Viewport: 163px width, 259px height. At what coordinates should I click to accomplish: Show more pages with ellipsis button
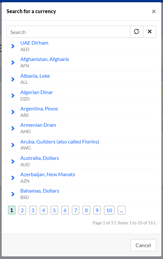(x=122, y=210)
